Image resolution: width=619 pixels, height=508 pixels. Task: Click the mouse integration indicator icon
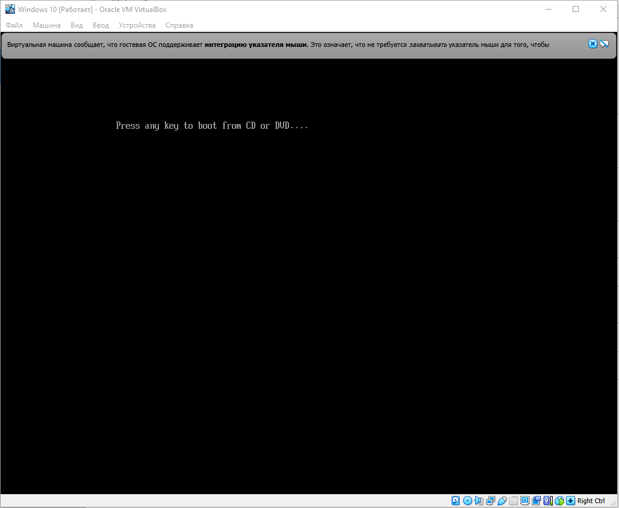pyautogui.click(x=559, y=501)
